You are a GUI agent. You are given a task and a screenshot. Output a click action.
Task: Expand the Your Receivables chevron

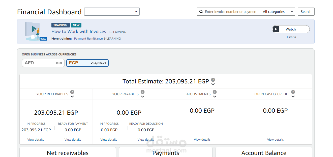click(x=72, y=96)
